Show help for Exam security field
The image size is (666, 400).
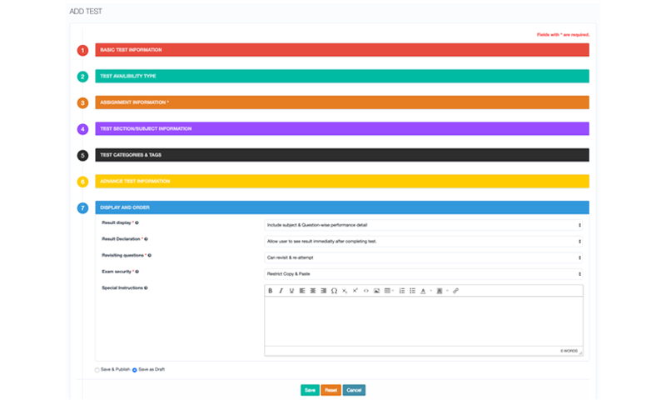137,272
